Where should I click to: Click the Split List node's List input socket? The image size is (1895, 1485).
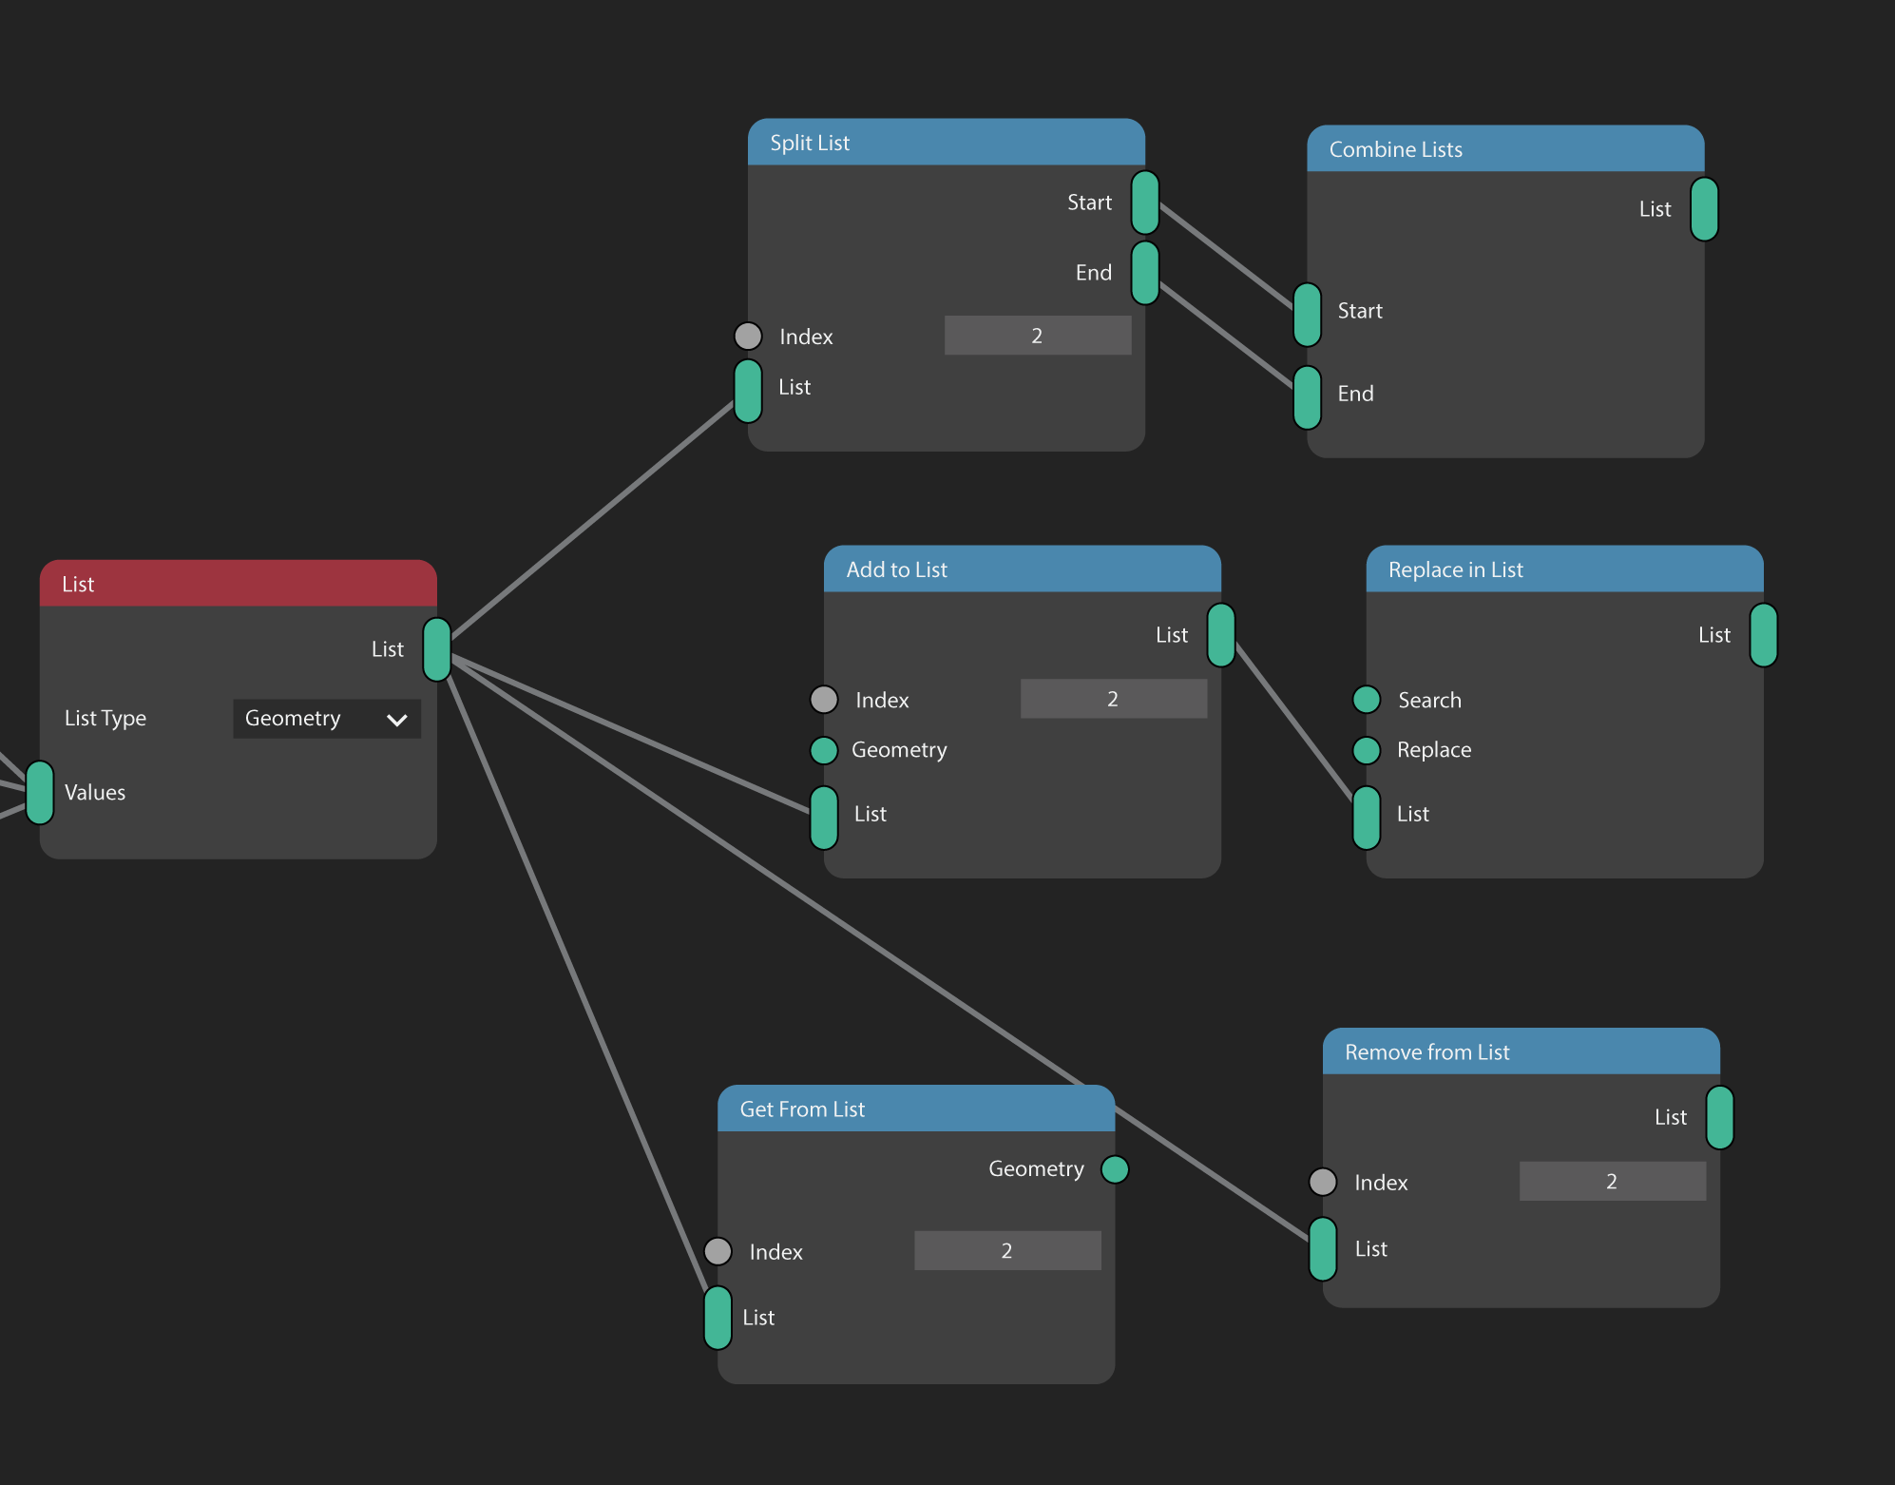click(748, 391)
